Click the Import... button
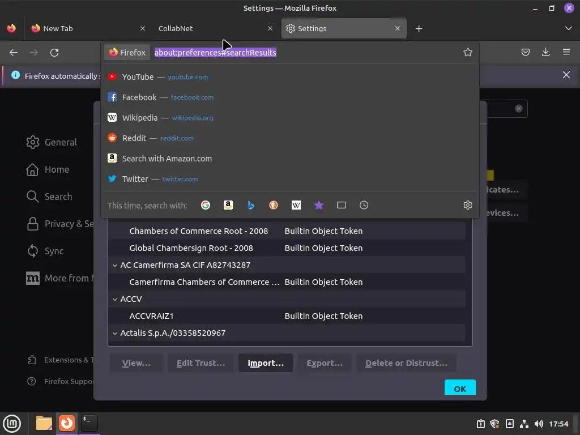Viewport: 580px width, 435px height. pos(266,363)
